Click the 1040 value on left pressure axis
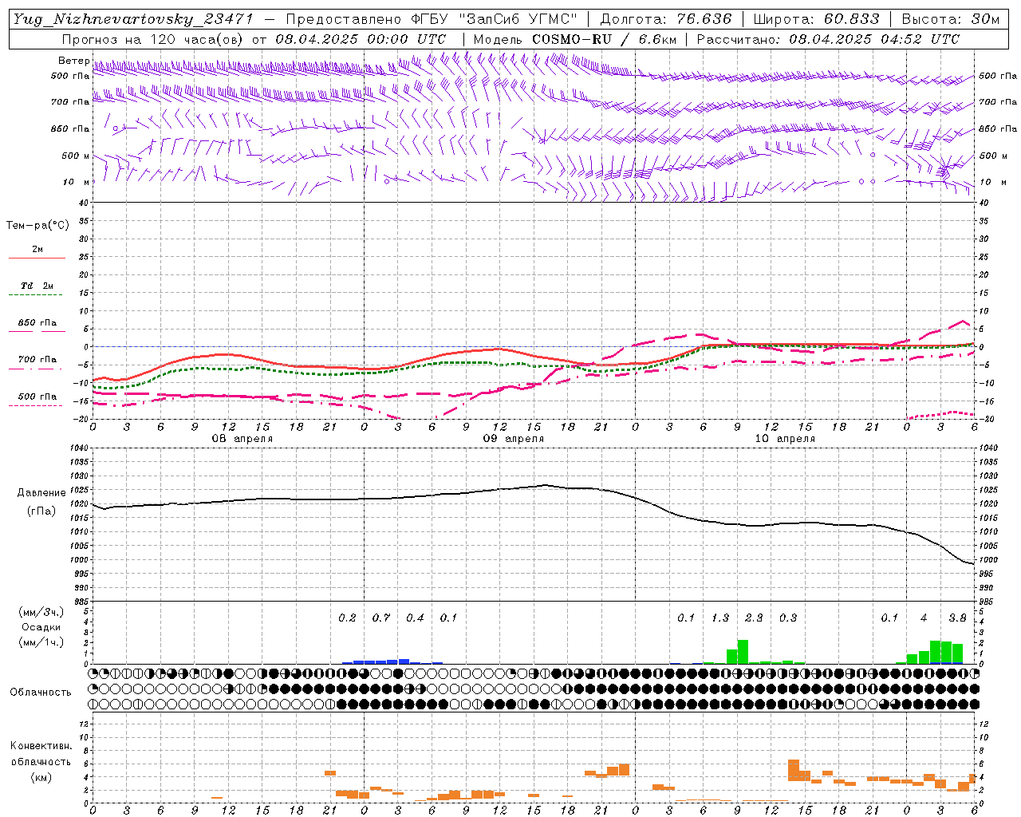Screen dimensions: 1021x817 [x=78, y=448]
